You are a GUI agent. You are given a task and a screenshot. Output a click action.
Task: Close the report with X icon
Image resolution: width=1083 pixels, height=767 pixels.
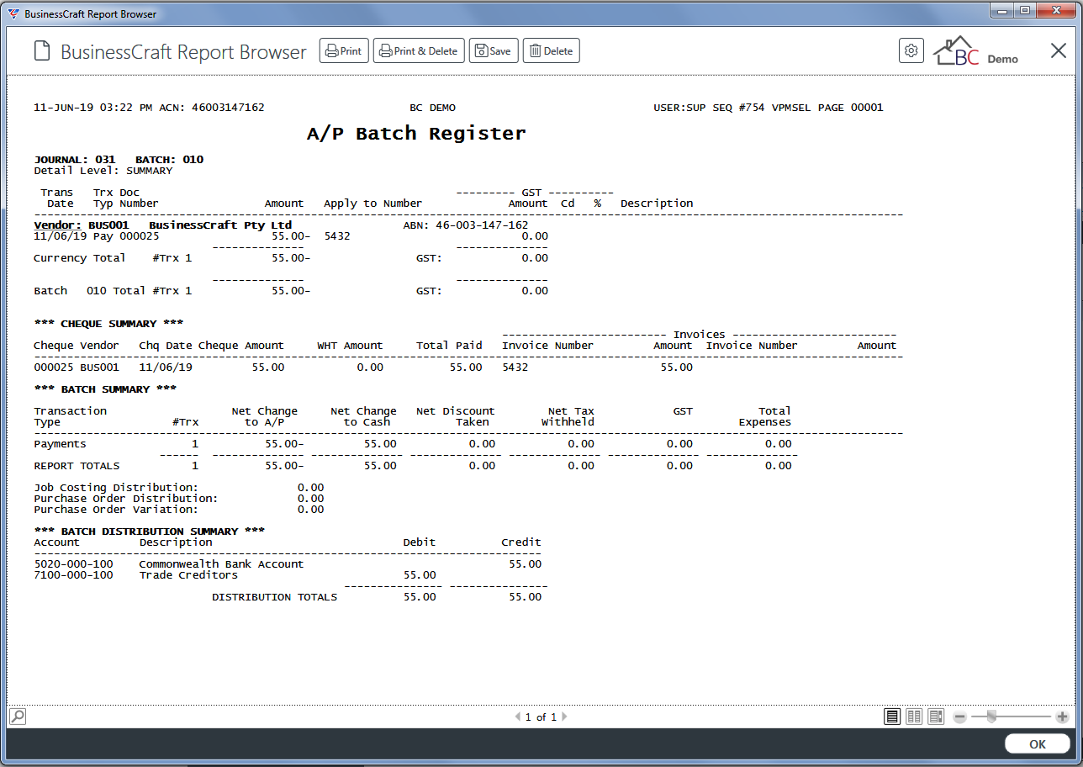(1059, 51)
